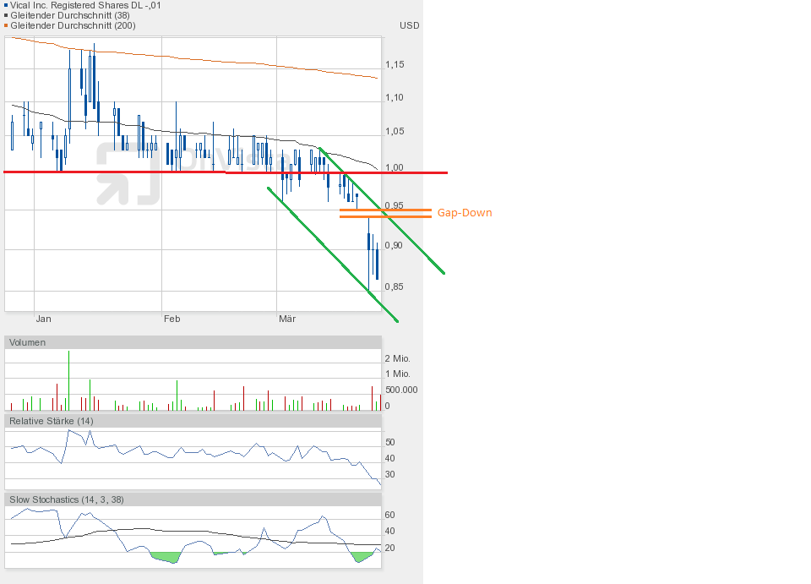This screenshot has width=811, height=584.
Task: Click the blue Vical legend color marker
Action: (x=6, y=5)
